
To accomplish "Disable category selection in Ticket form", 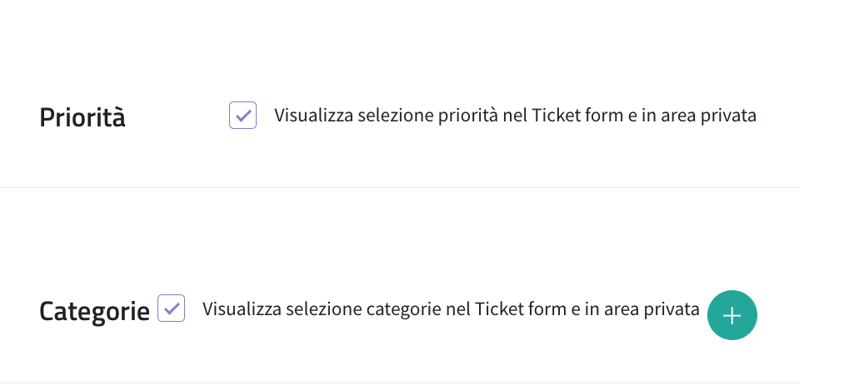I will [x=171, y=308].
